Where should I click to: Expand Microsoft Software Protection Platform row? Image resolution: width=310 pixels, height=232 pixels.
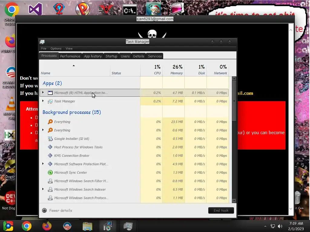click(x=43, y=164)
